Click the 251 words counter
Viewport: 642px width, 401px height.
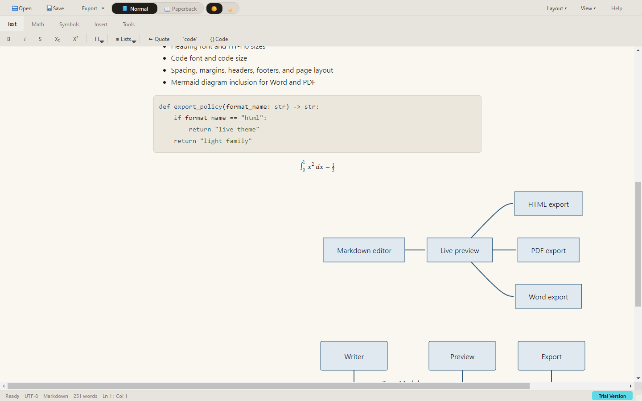[85, 396]
